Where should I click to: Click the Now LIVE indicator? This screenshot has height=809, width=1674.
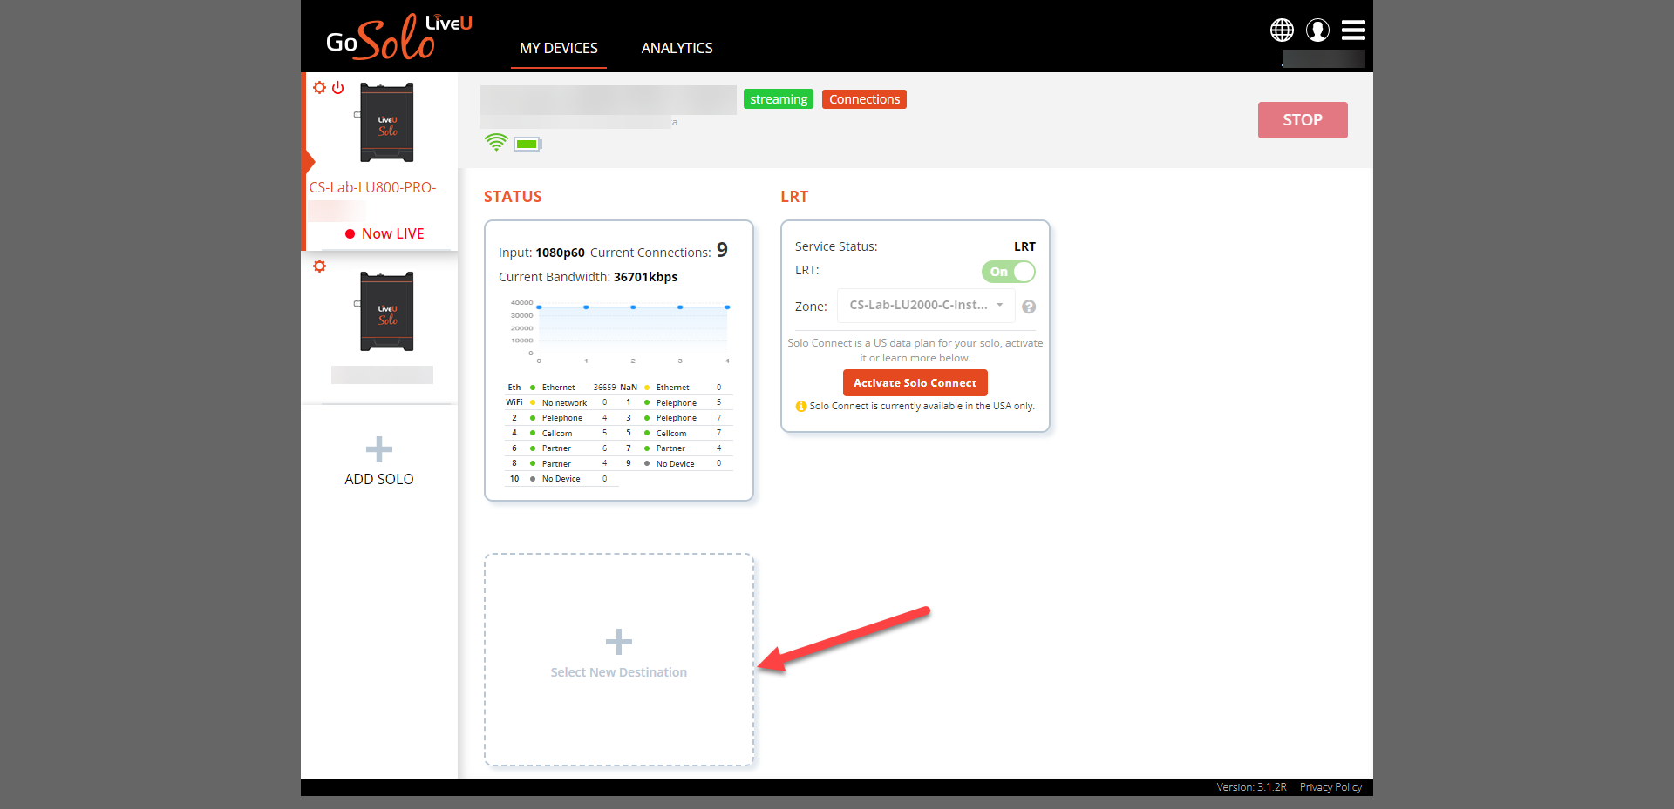[384, 233]
